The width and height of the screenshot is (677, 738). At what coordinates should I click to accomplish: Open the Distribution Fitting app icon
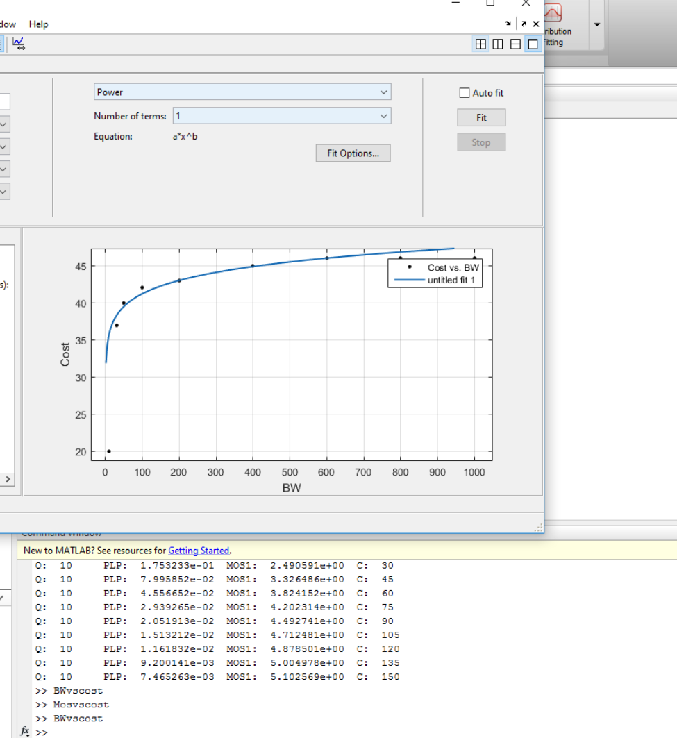coord(553,14)
